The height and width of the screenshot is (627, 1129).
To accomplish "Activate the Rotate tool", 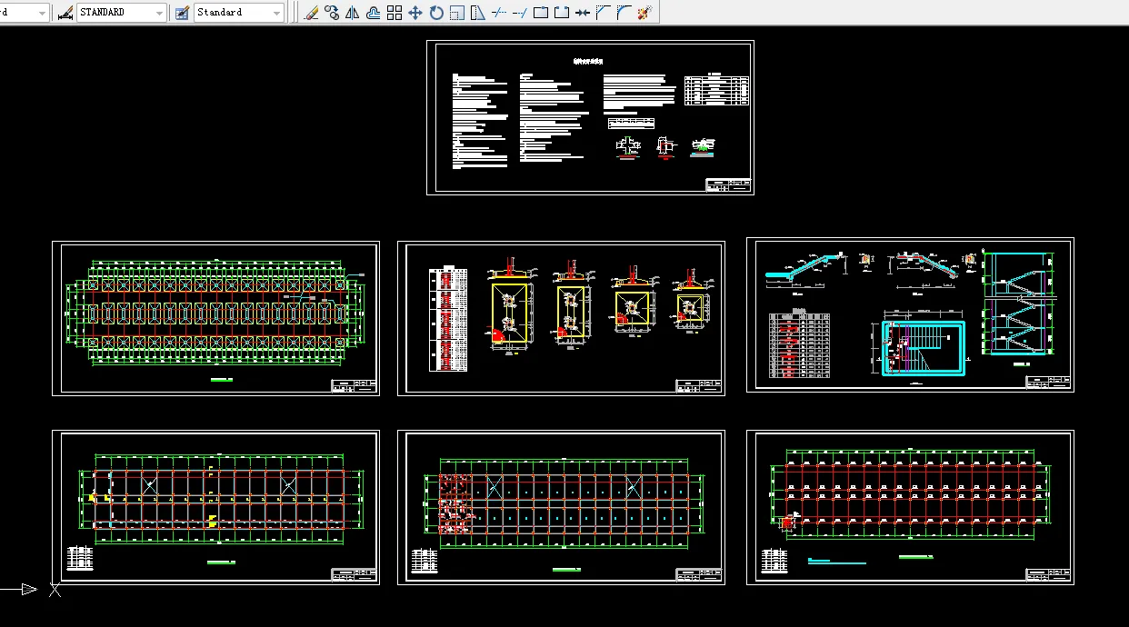I will tap(436, 13).
